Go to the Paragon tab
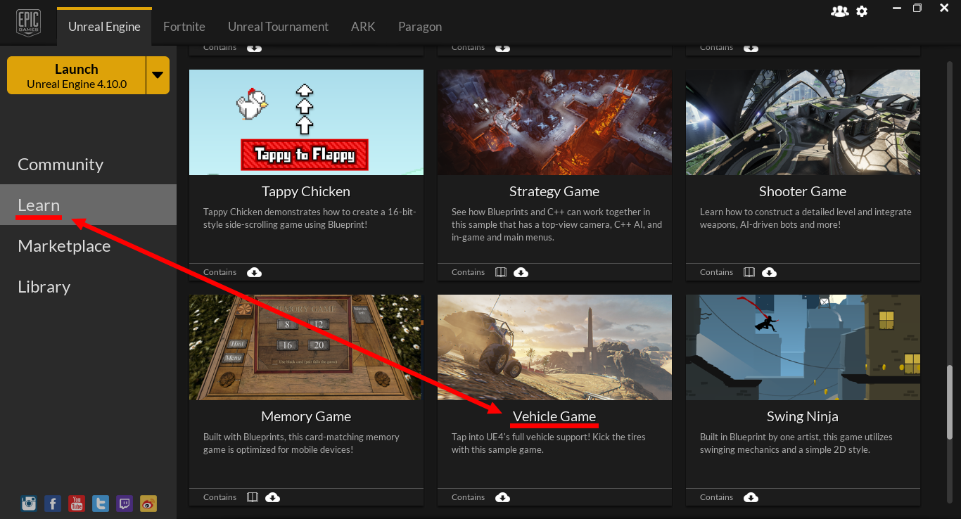 click(x=420, y=27)
